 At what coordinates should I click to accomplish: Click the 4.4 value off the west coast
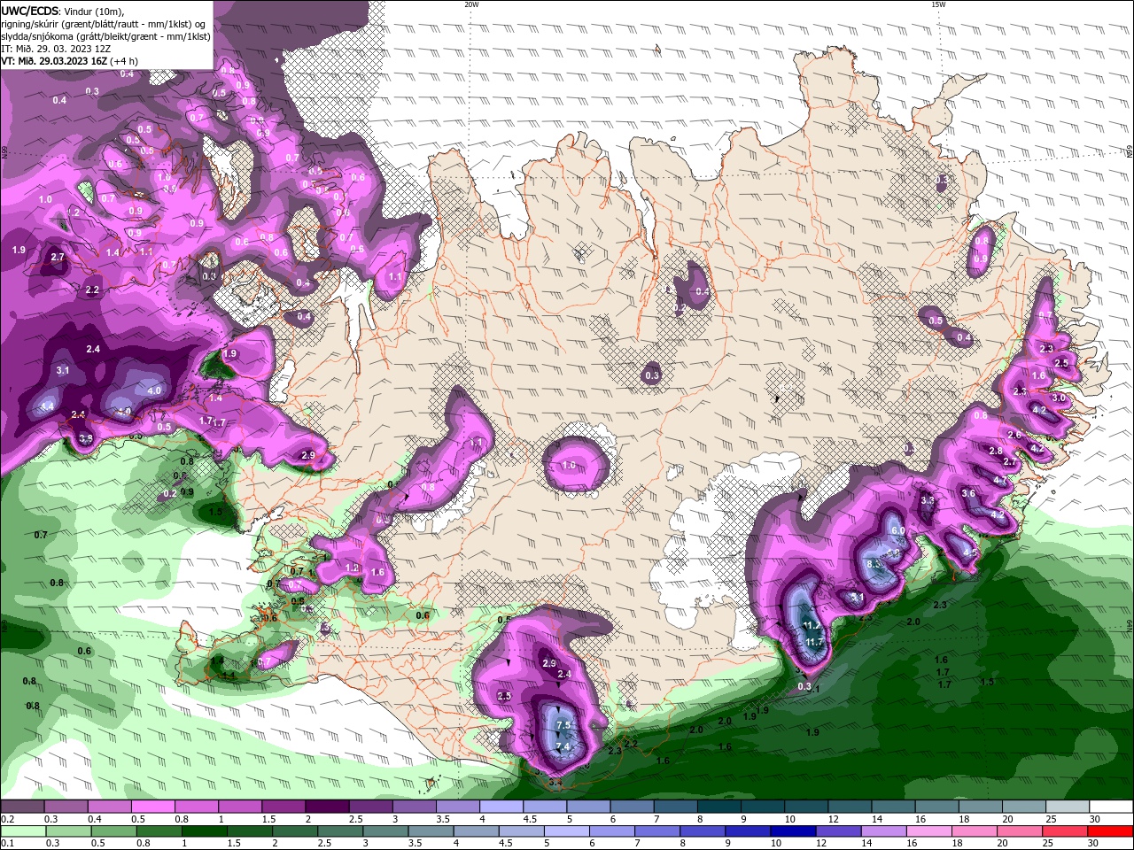point(47,406)
